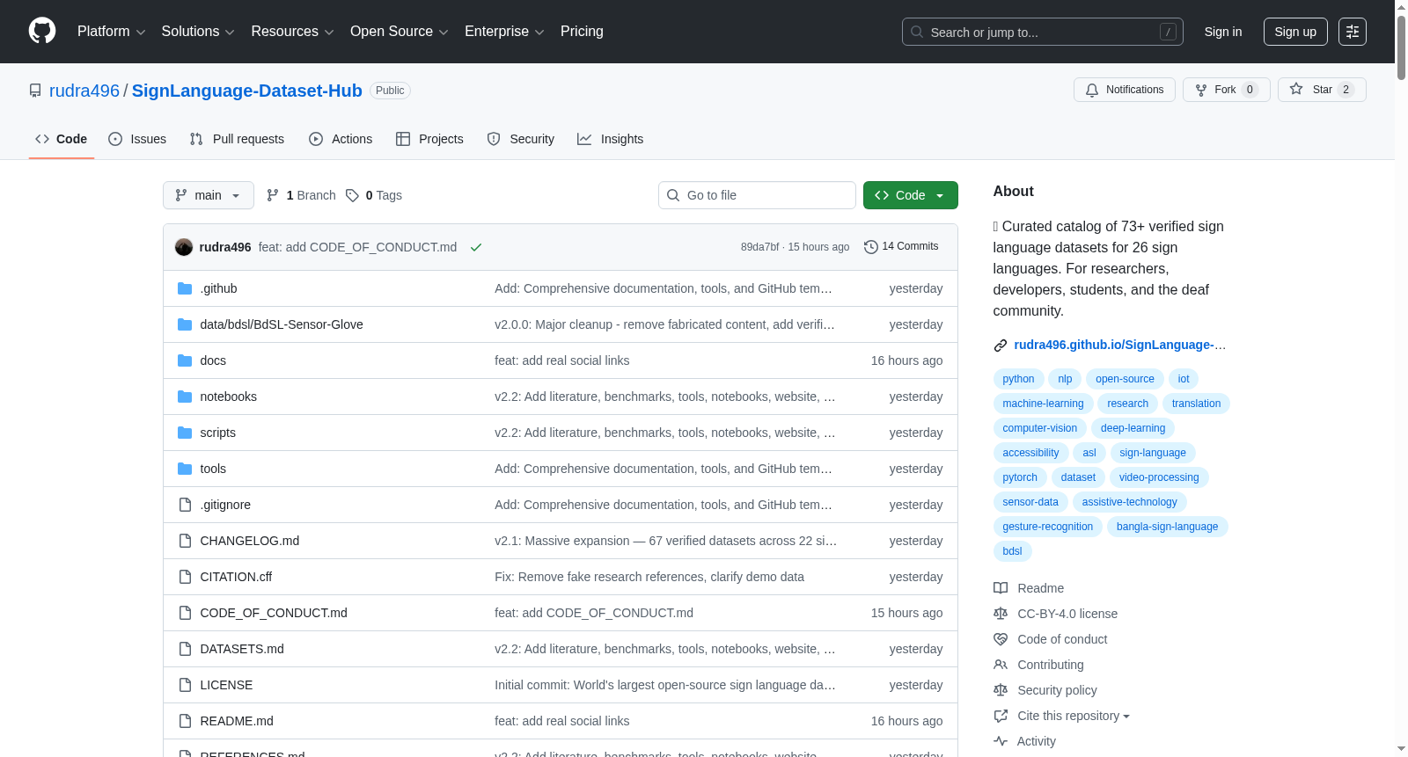Screen dimensions: 1408x757
Task: Click folder icon for scripts row
Action: tap(185, 433)
